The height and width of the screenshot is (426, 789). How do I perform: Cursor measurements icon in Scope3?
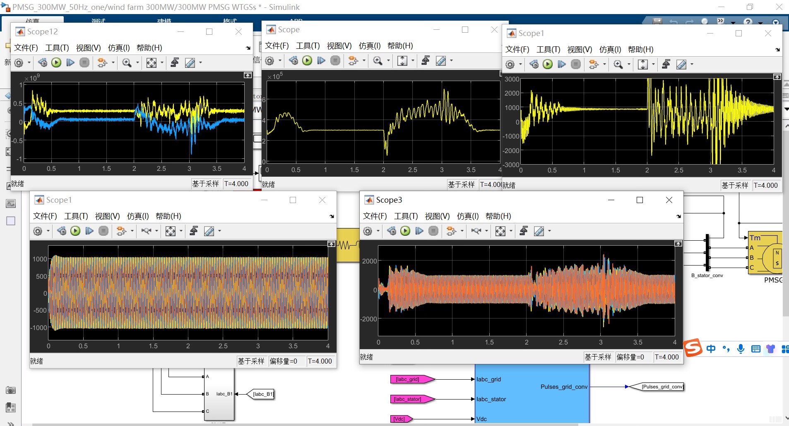(x=539, y=231)
